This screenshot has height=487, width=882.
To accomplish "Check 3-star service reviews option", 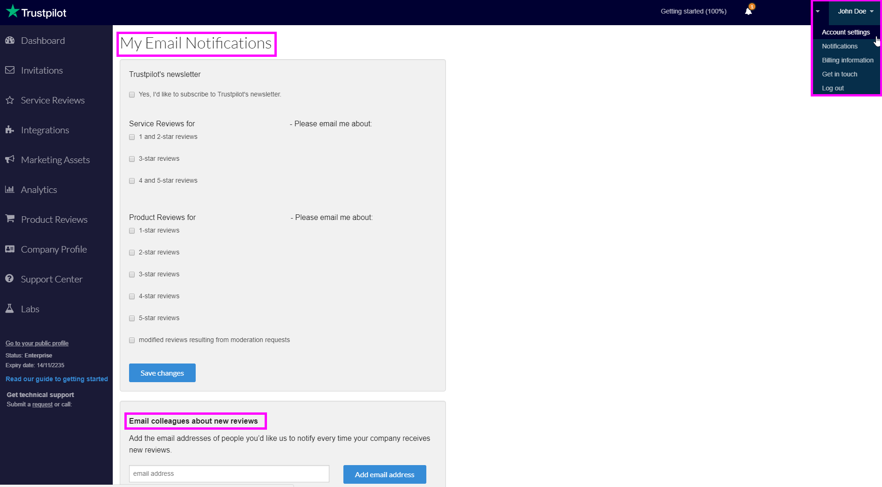I will coord(132,159).
